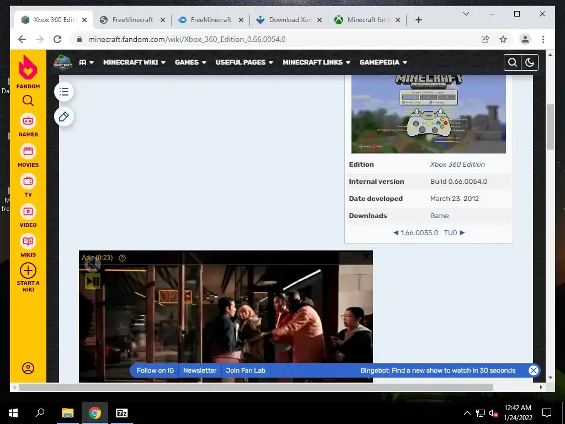Screen dimensions: 565x424
Task: Close the Download Xenia tab
Action: 319,20
